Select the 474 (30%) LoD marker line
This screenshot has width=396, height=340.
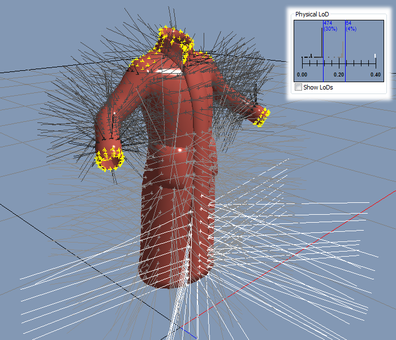click(323, 51)
